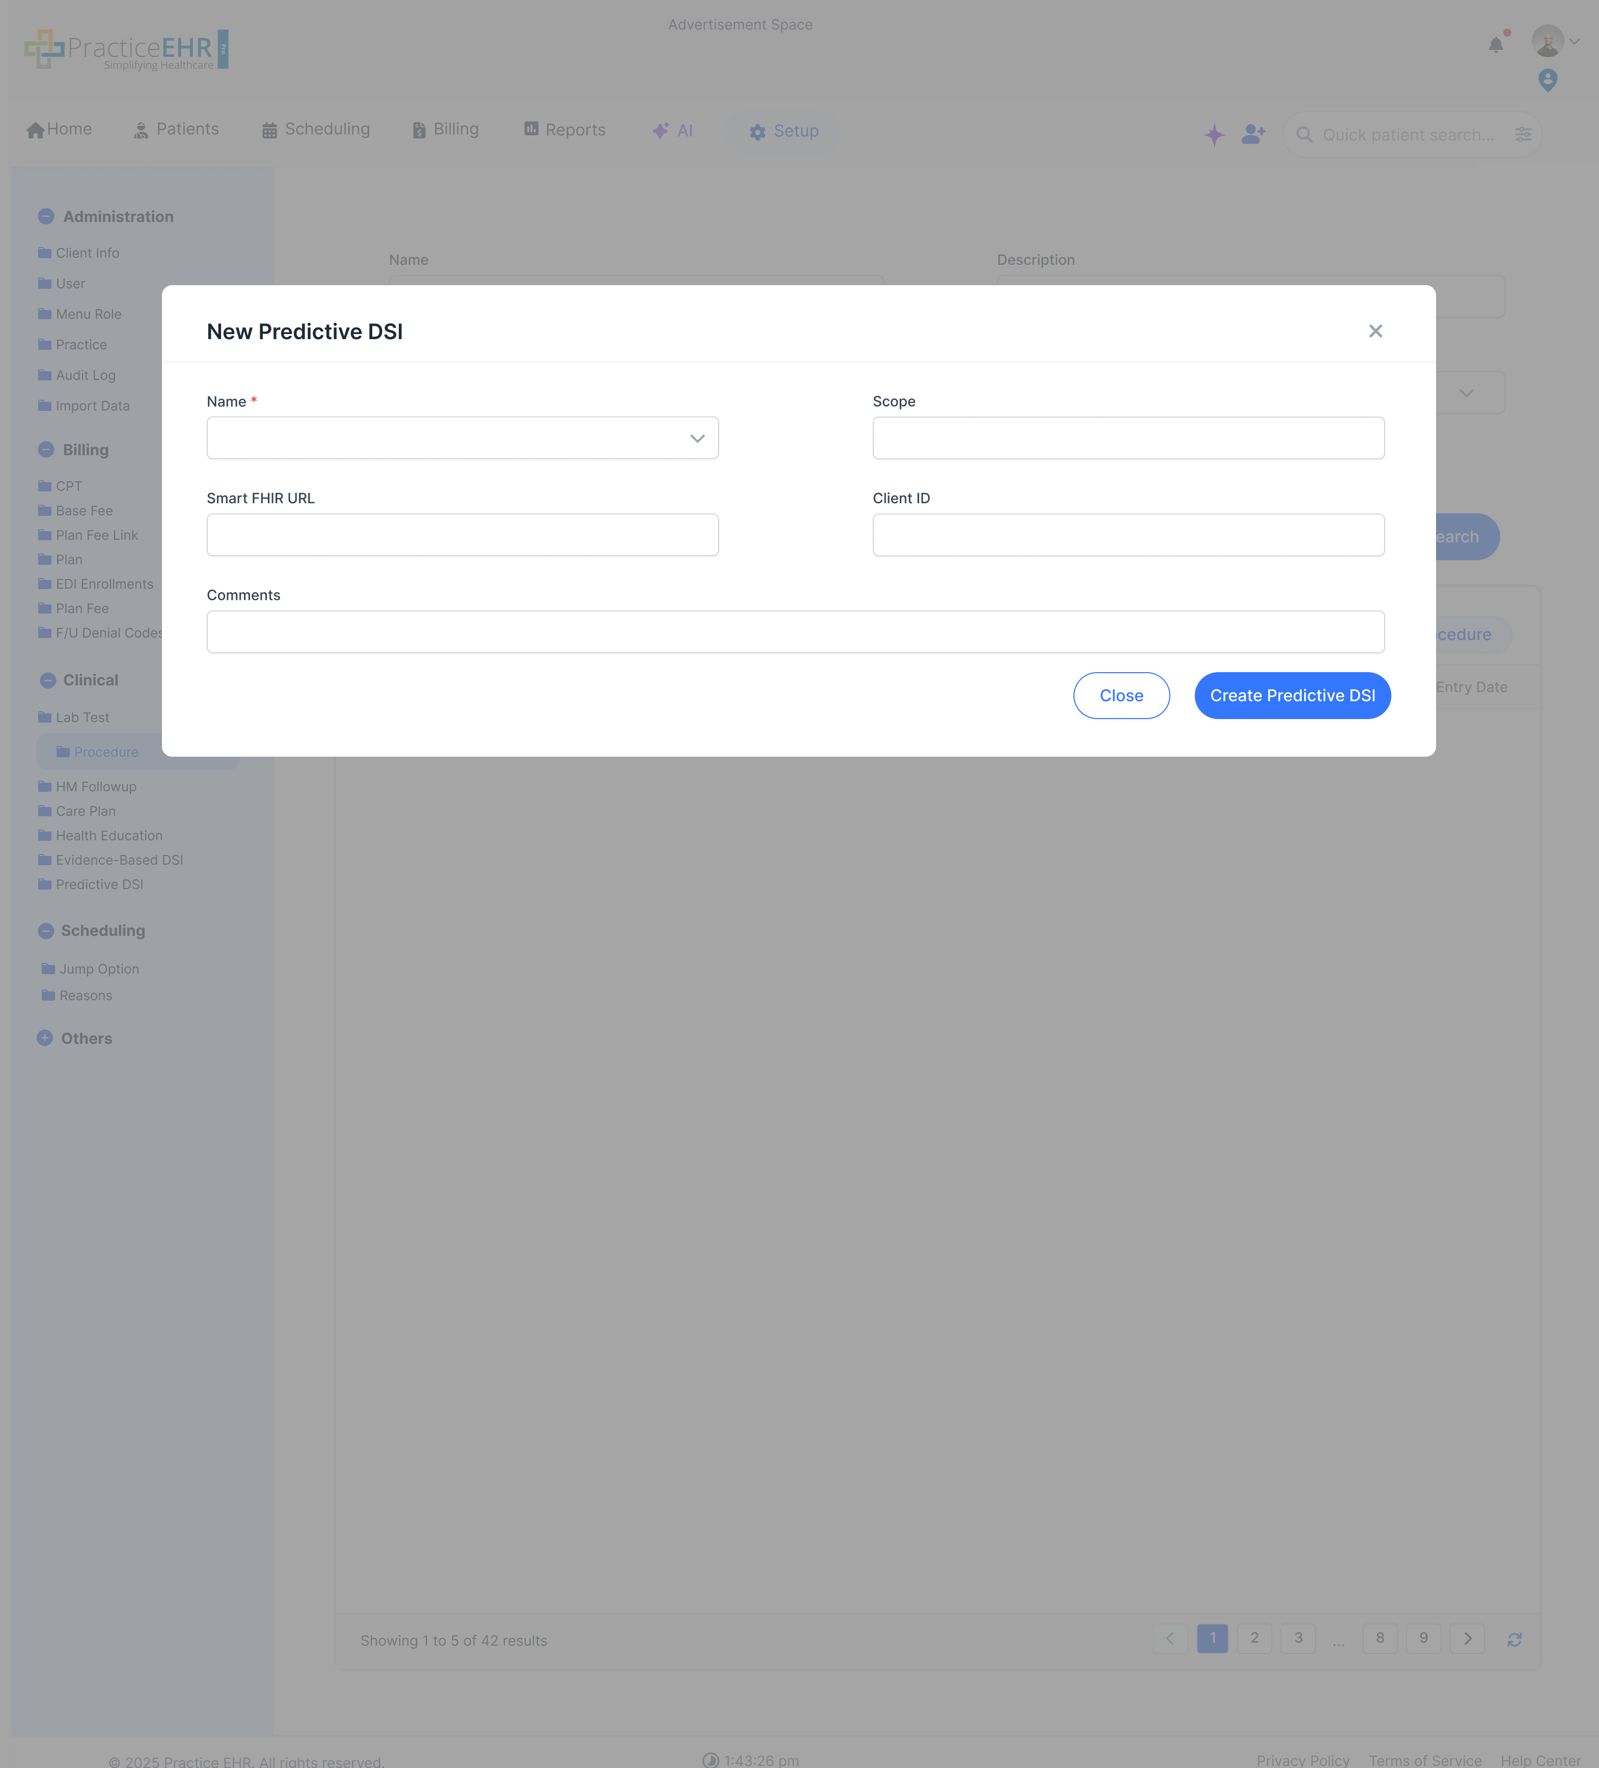Select Procedure in the Clinical sidebar
Image resolution: width=1599 pixels, height=1768 pixels.
[x=105, y=751]
